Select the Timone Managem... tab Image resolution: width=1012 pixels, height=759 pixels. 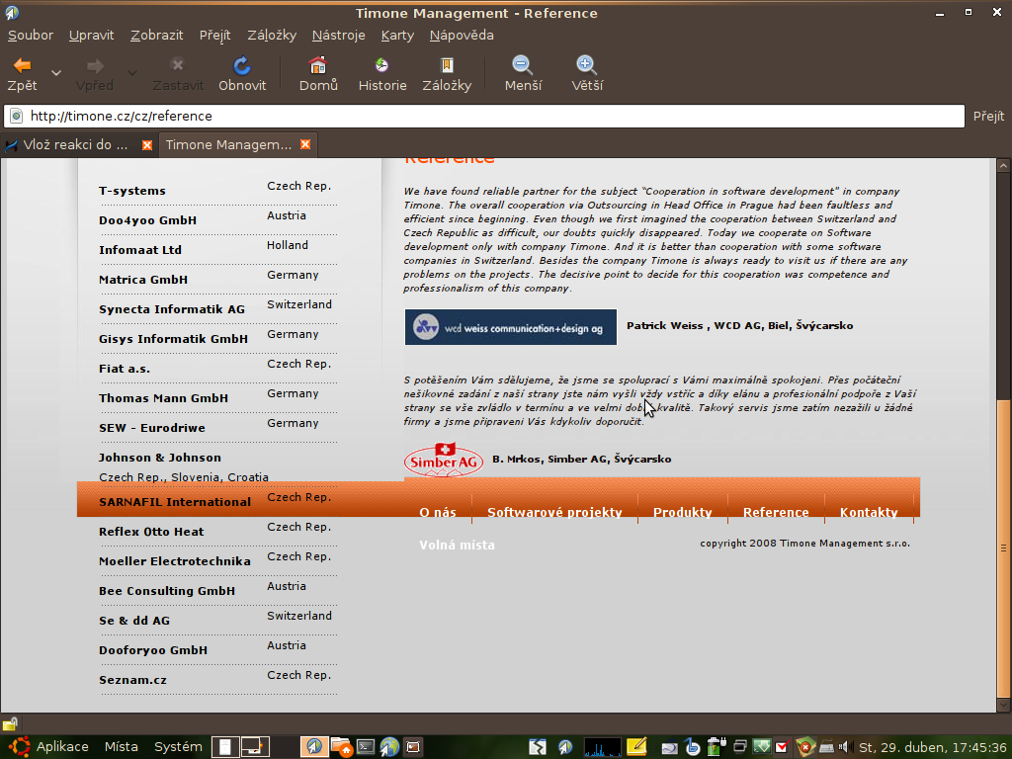pyautogui.click(x=228, y=144)
